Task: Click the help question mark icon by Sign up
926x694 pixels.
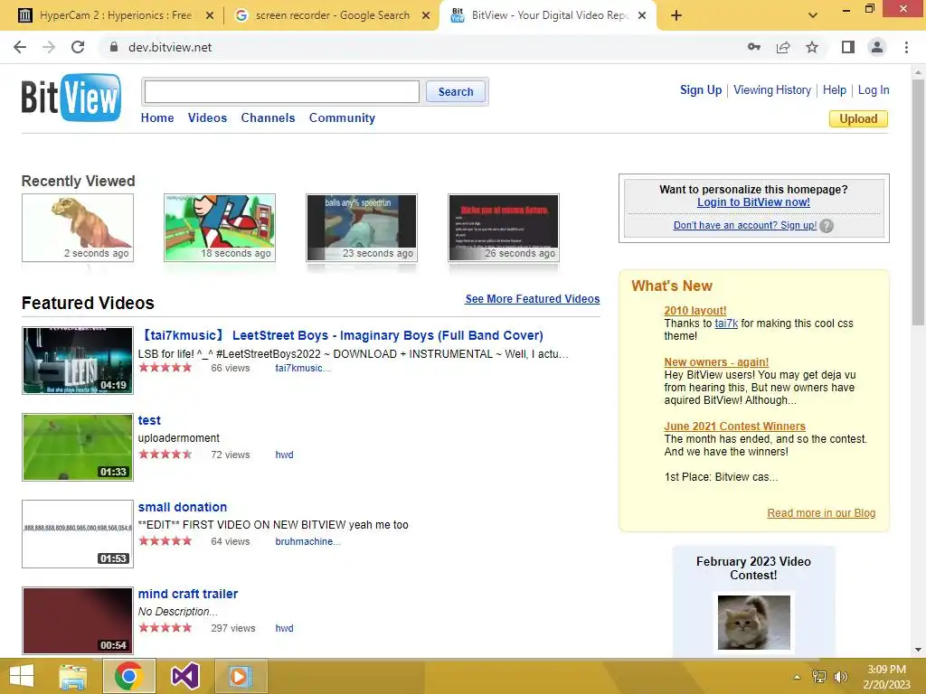Action: pyautogui.click(x=827, y=226)
